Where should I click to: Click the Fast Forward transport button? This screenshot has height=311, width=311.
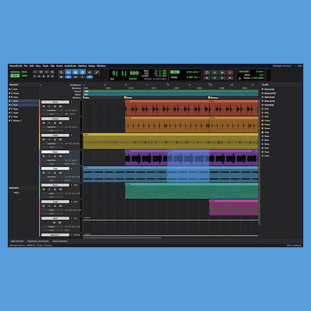pyautogui.click(x=222, y=78)
